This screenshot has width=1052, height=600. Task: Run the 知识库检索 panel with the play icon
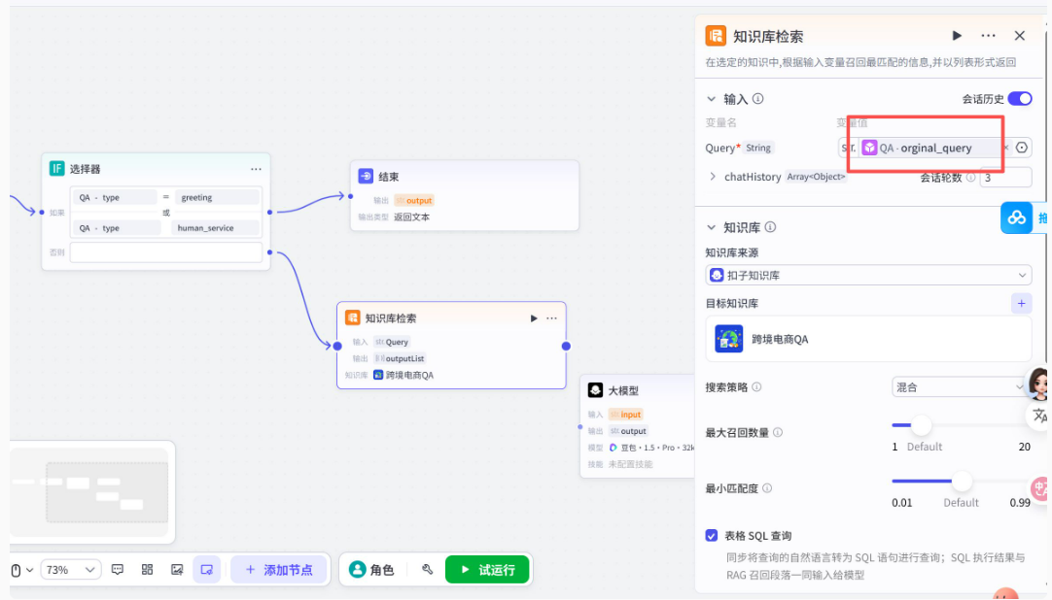(x=957, y=36)
